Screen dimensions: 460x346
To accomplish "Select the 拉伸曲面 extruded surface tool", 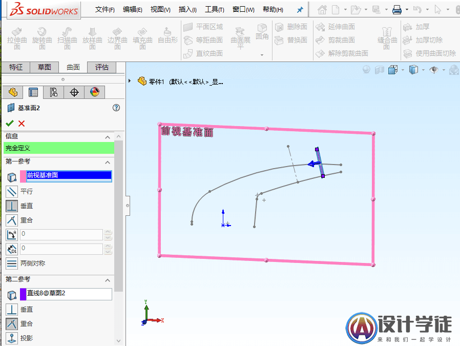I will point(17,38).
